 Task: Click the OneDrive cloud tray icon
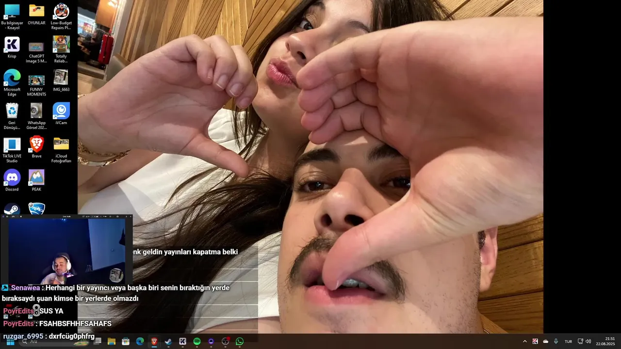tap(546, 341)
